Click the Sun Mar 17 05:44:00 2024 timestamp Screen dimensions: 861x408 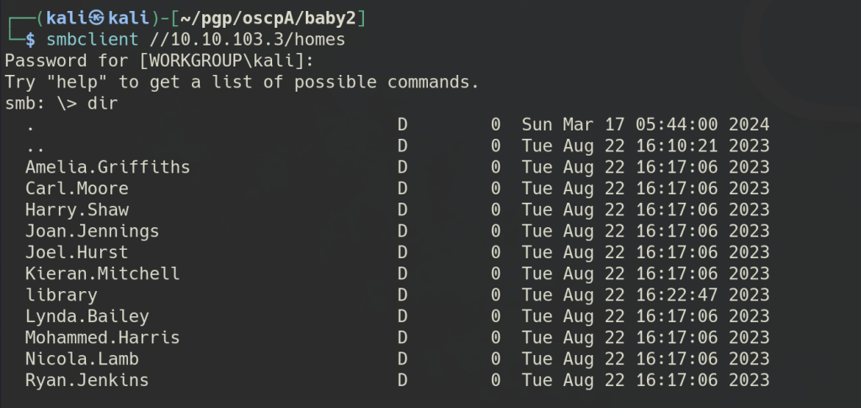point(645,125)
